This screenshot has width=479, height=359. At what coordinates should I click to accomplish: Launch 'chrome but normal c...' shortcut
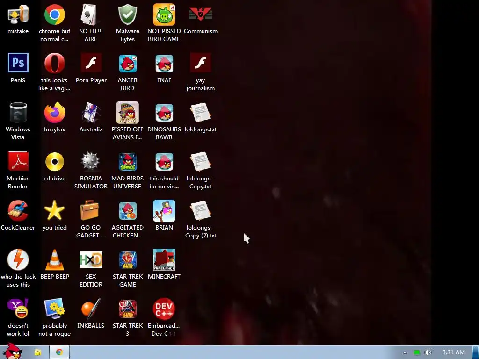(54, 14)
